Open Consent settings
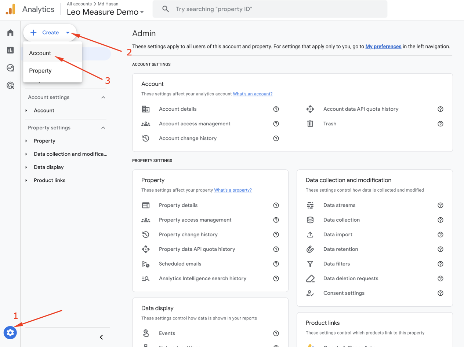Viewport: 464px width, 347px height. pyautogui.click(x=344, y=293)
